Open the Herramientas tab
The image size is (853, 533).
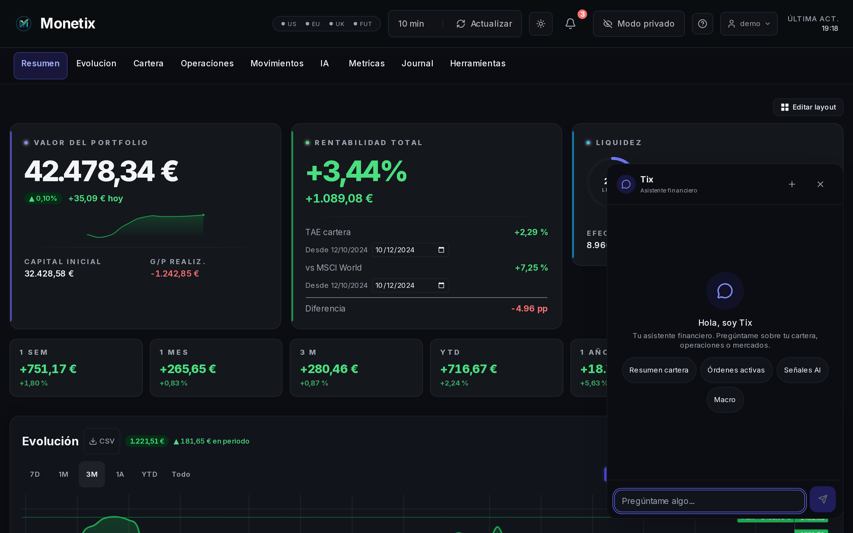(478, 63)
